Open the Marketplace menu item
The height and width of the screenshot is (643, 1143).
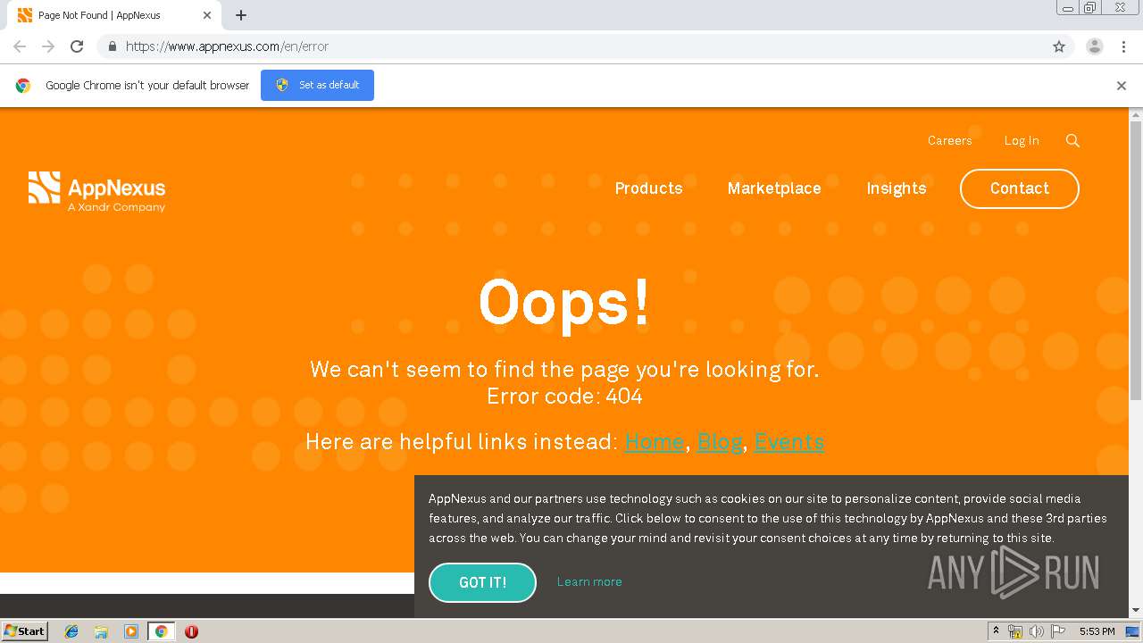coord(774,188)
